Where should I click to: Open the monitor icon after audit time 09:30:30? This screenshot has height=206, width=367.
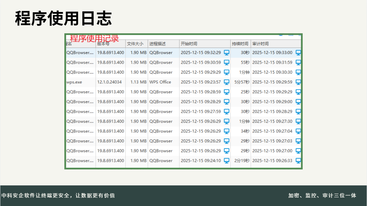tap(298, 72)
